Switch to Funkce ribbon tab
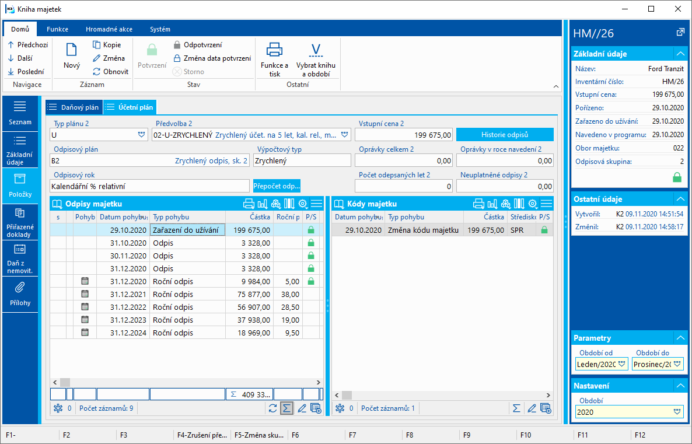The height and width of the screenshot is (444, 692). pyautogui.click(x=57, y=29)
